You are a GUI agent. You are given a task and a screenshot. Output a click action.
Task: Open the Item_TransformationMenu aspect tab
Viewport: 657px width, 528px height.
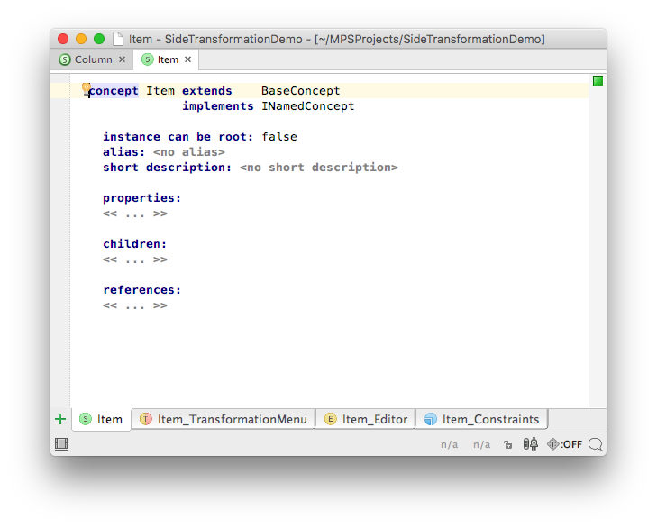click(x=224, y=419)
